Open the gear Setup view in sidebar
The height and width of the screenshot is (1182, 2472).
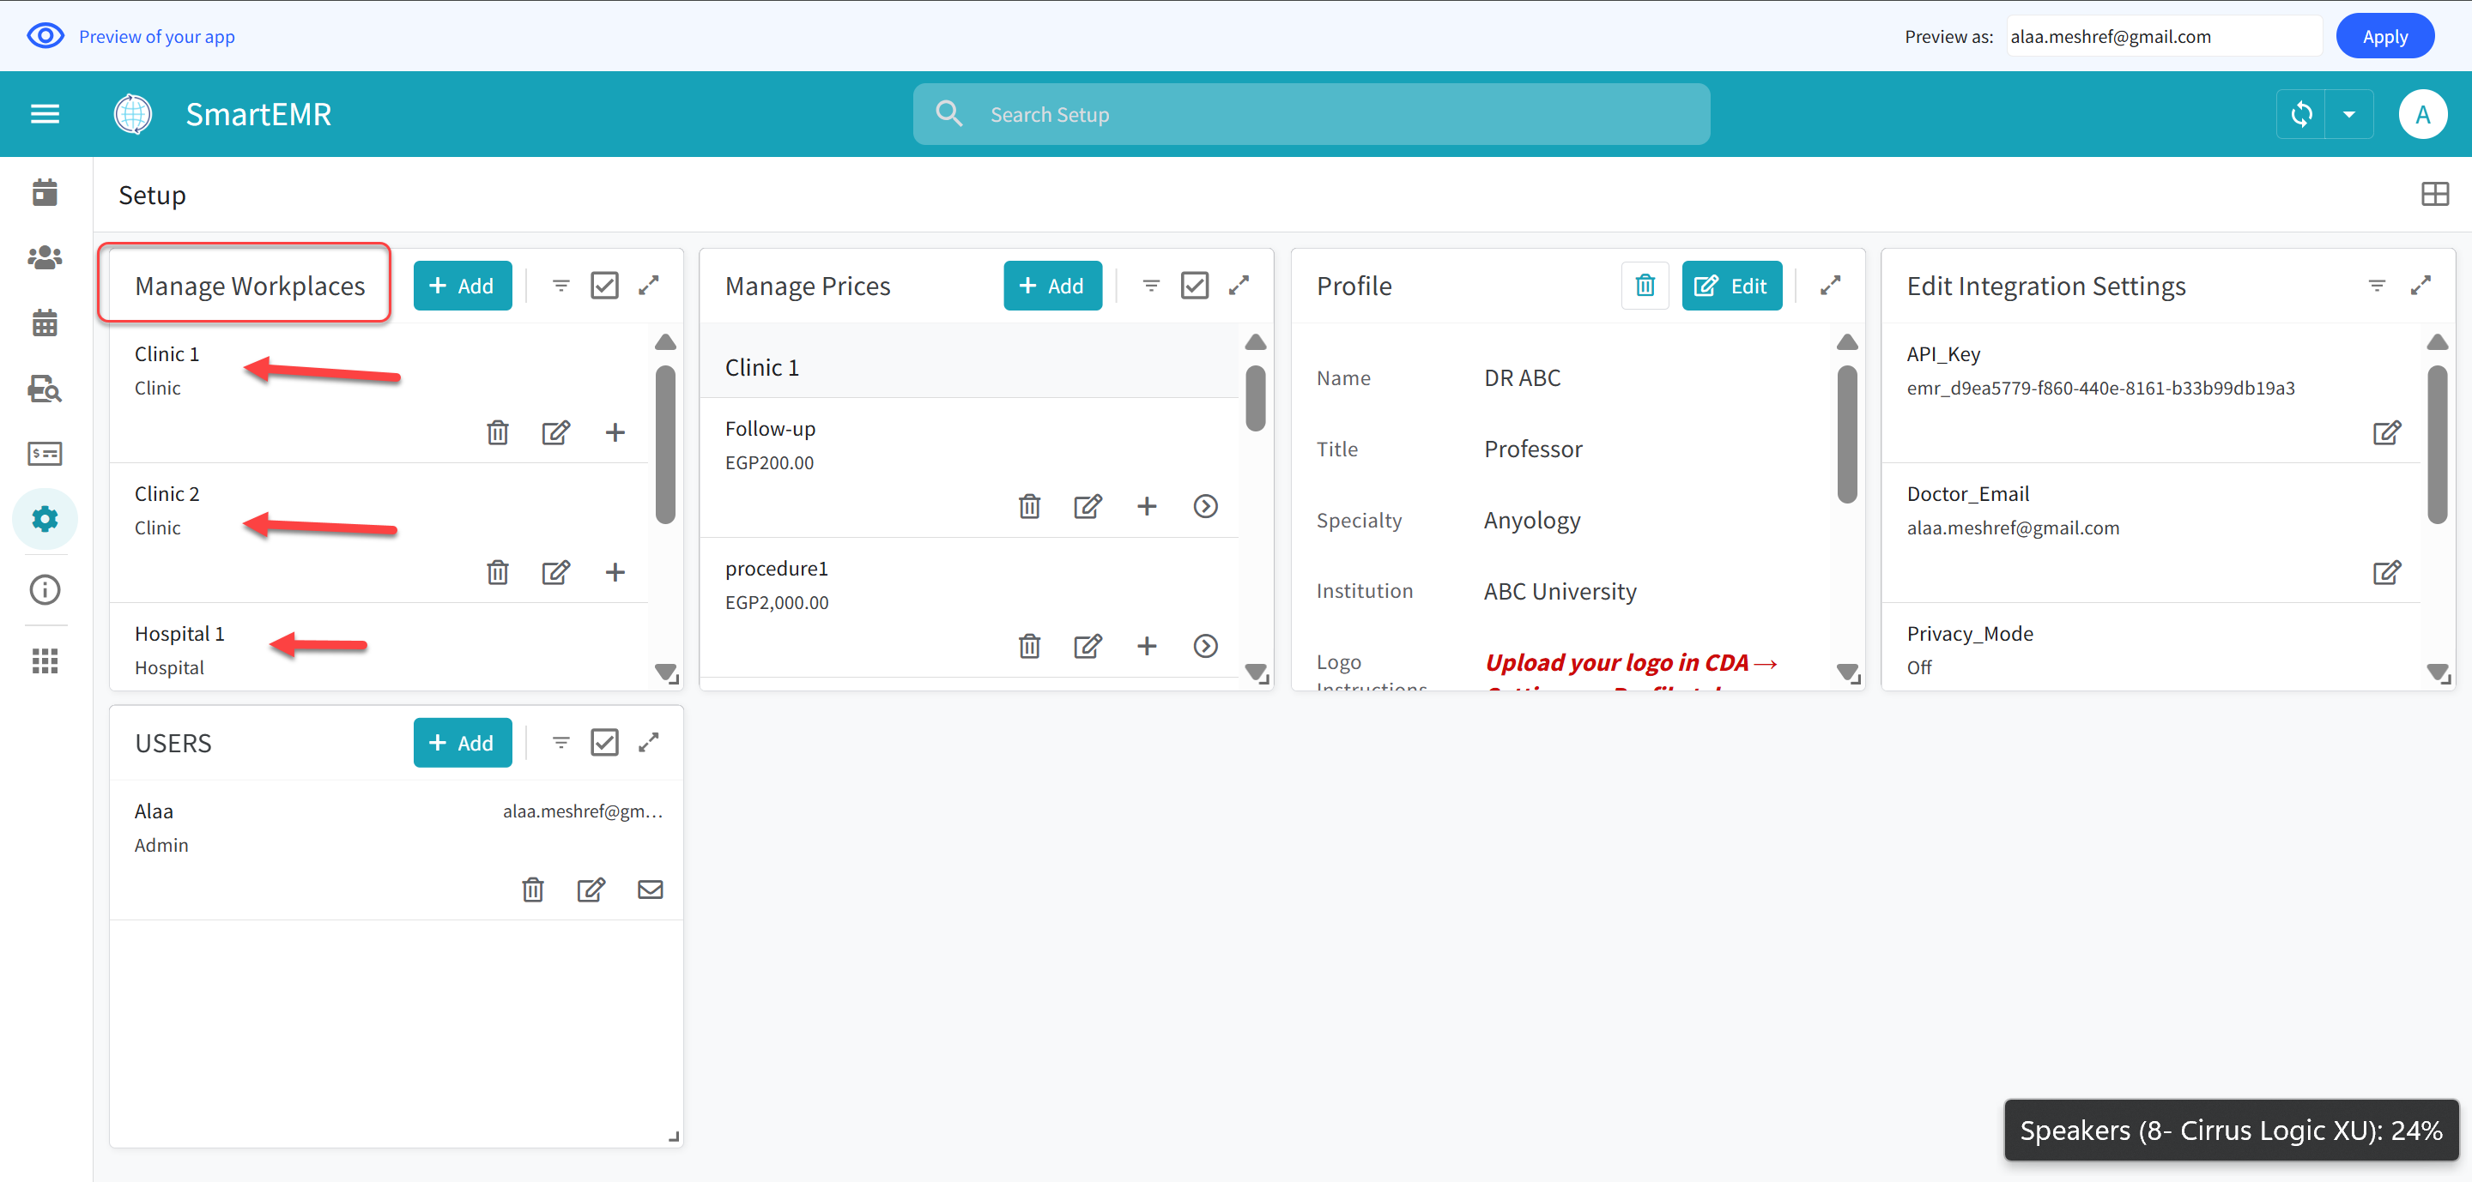[x=44, y=519]
